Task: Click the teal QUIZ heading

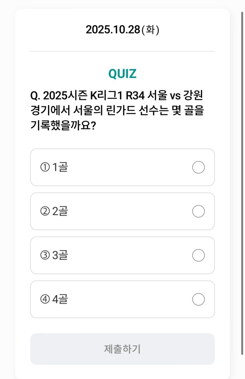Action: (122, 73)
